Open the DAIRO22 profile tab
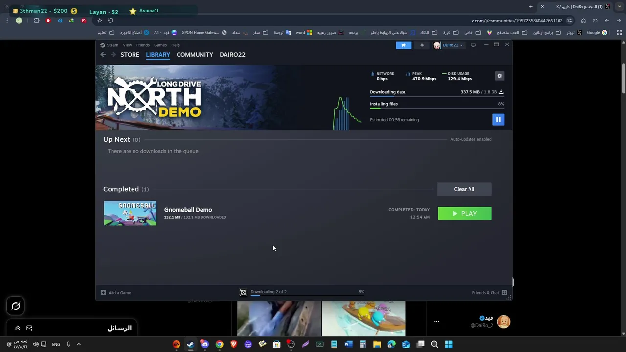The height and width of the screenshot is (352, 626). coord(232,55)
